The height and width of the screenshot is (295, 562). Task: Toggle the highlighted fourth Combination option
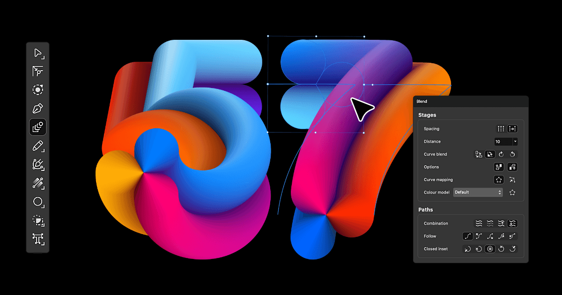click(x=512, y=223)
